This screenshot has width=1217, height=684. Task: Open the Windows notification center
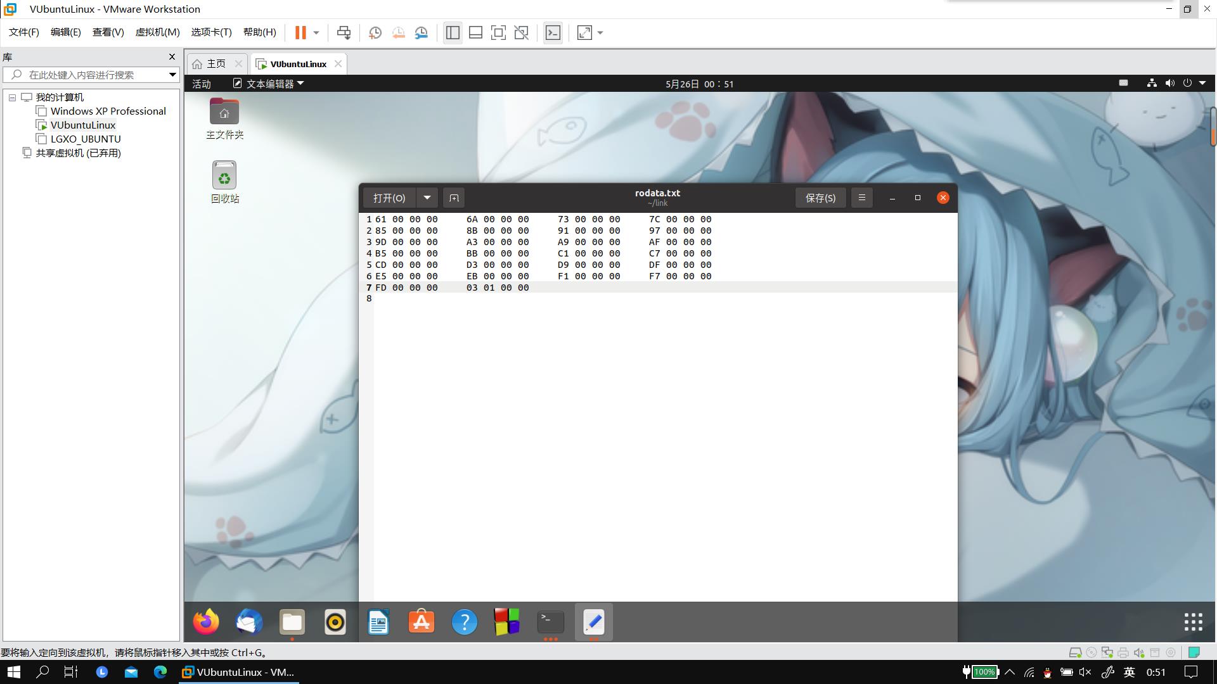1192,672
